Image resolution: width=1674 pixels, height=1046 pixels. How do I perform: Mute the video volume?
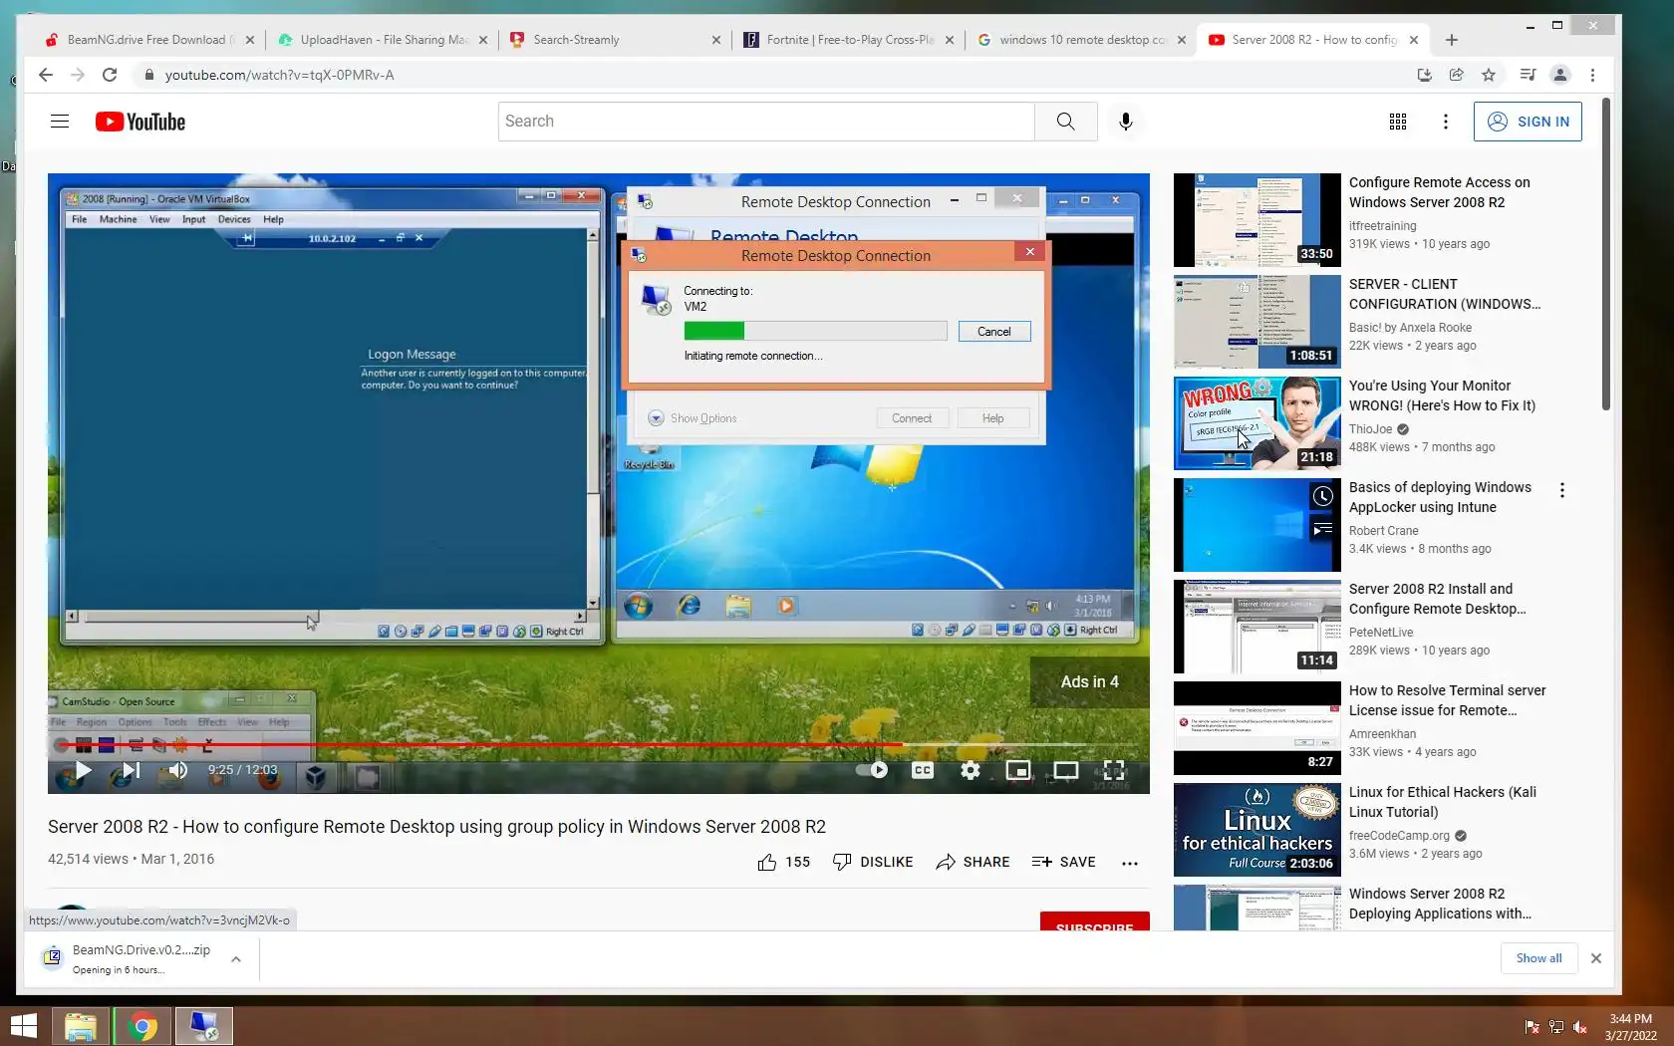click(x=178, y=770)
